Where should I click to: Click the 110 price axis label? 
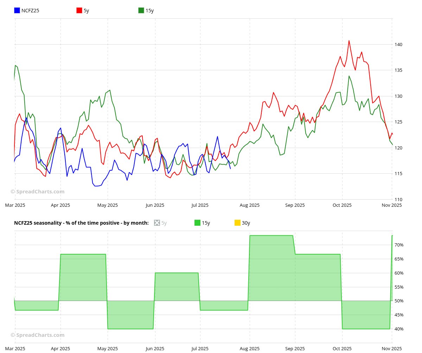point(399,199)
